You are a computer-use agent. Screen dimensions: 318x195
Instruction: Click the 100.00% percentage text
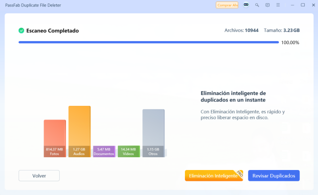(x=290, y=43)
